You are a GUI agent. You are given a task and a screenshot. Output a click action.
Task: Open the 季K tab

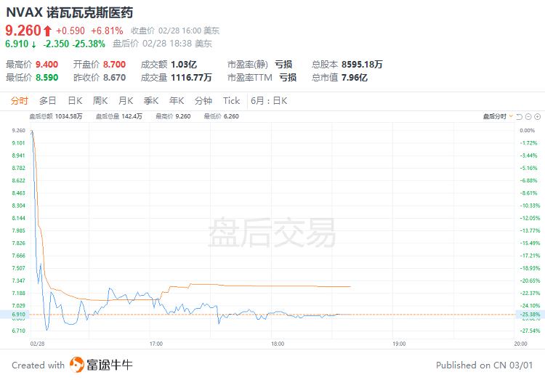tap(151, 101)
